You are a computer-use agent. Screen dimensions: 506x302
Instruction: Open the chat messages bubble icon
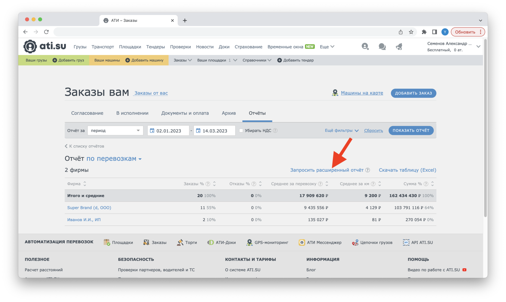(382, 46)
